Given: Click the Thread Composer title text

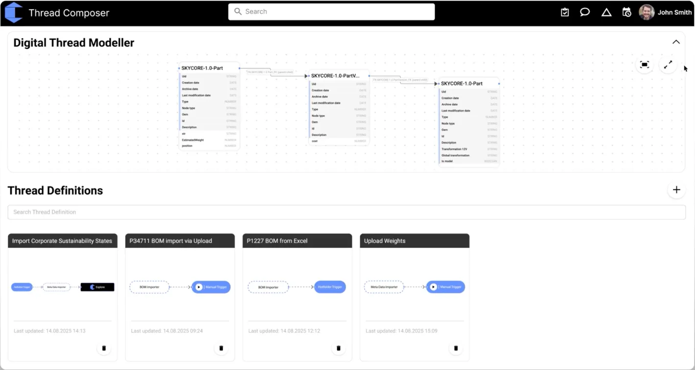Looking at the screenshot, I should (69, 13).
